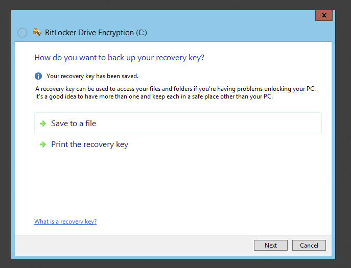Open the What is a recovery key? link
The image size is (351, 268).
point(65,222)
